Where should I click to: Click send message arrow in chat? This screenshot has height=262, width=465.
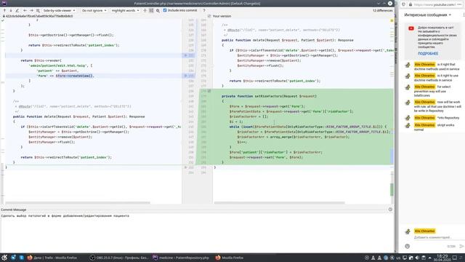[x=461, y=246]
